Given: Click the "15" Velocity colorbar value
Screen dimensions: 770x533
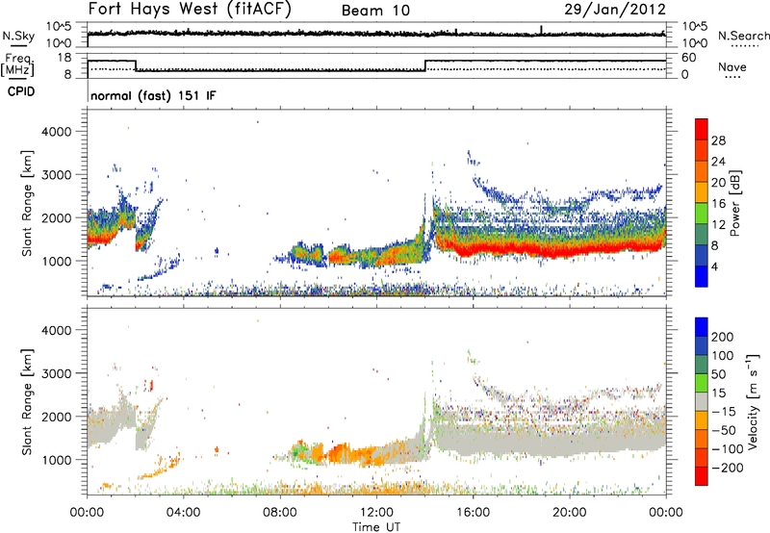Looking at the screenshot, I should click(719, 393).
